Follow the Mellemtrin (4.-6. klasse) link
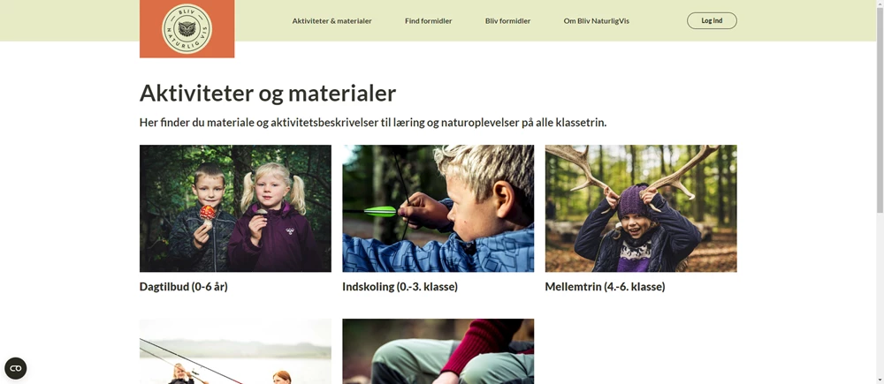 605,287
